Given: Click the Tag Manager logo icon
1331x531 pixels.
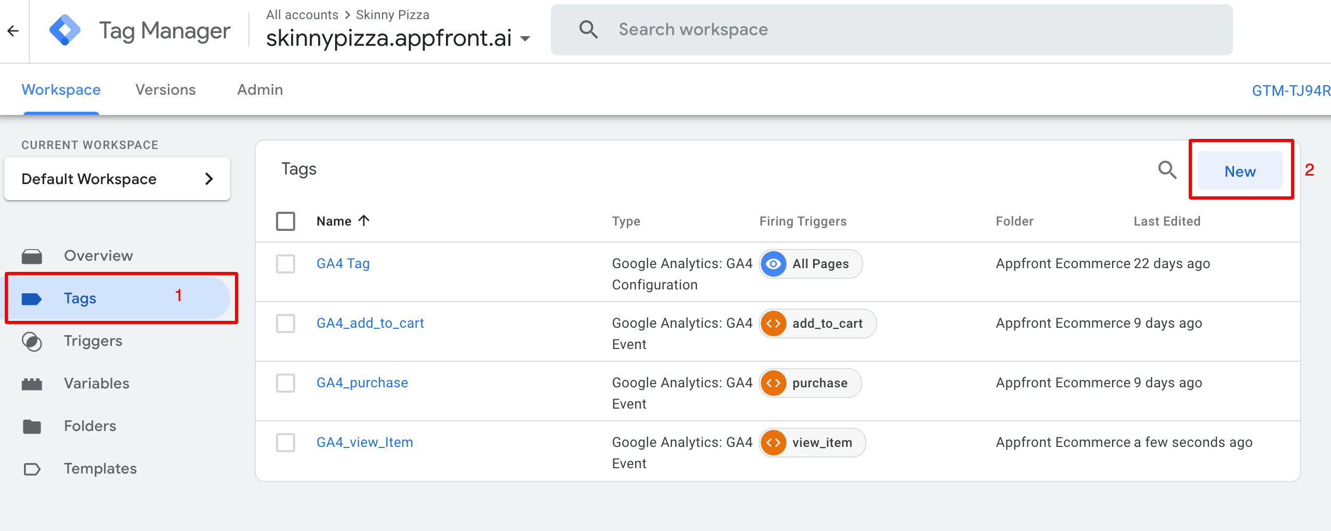Looking at the screenshot, I should (x=65, y=30).
